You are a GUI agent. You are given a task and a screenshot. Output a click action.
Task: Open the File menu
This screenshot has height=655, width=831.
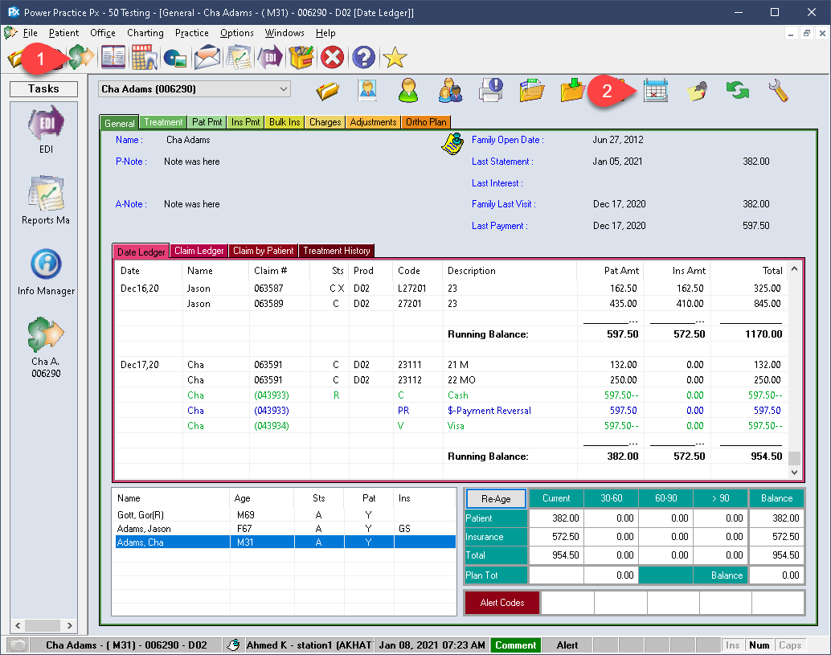click(x=31, y=33)
